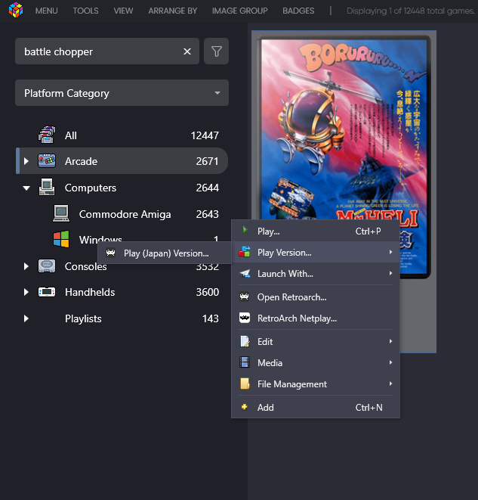Select the Computers category label
478x500 pixels.
(91, 188)
